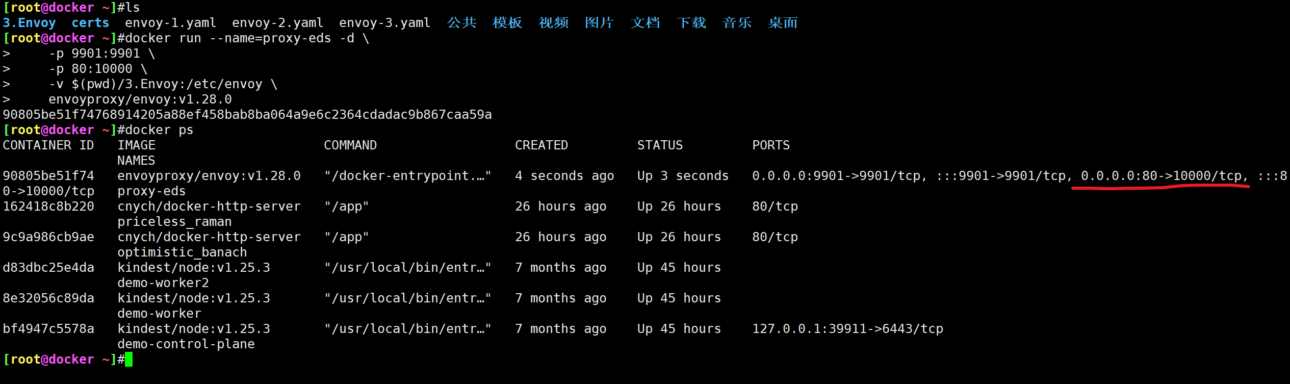
Task: Click the --name=proxy-eds argument text
Action: pyautogui.click(x=270, y=38)
